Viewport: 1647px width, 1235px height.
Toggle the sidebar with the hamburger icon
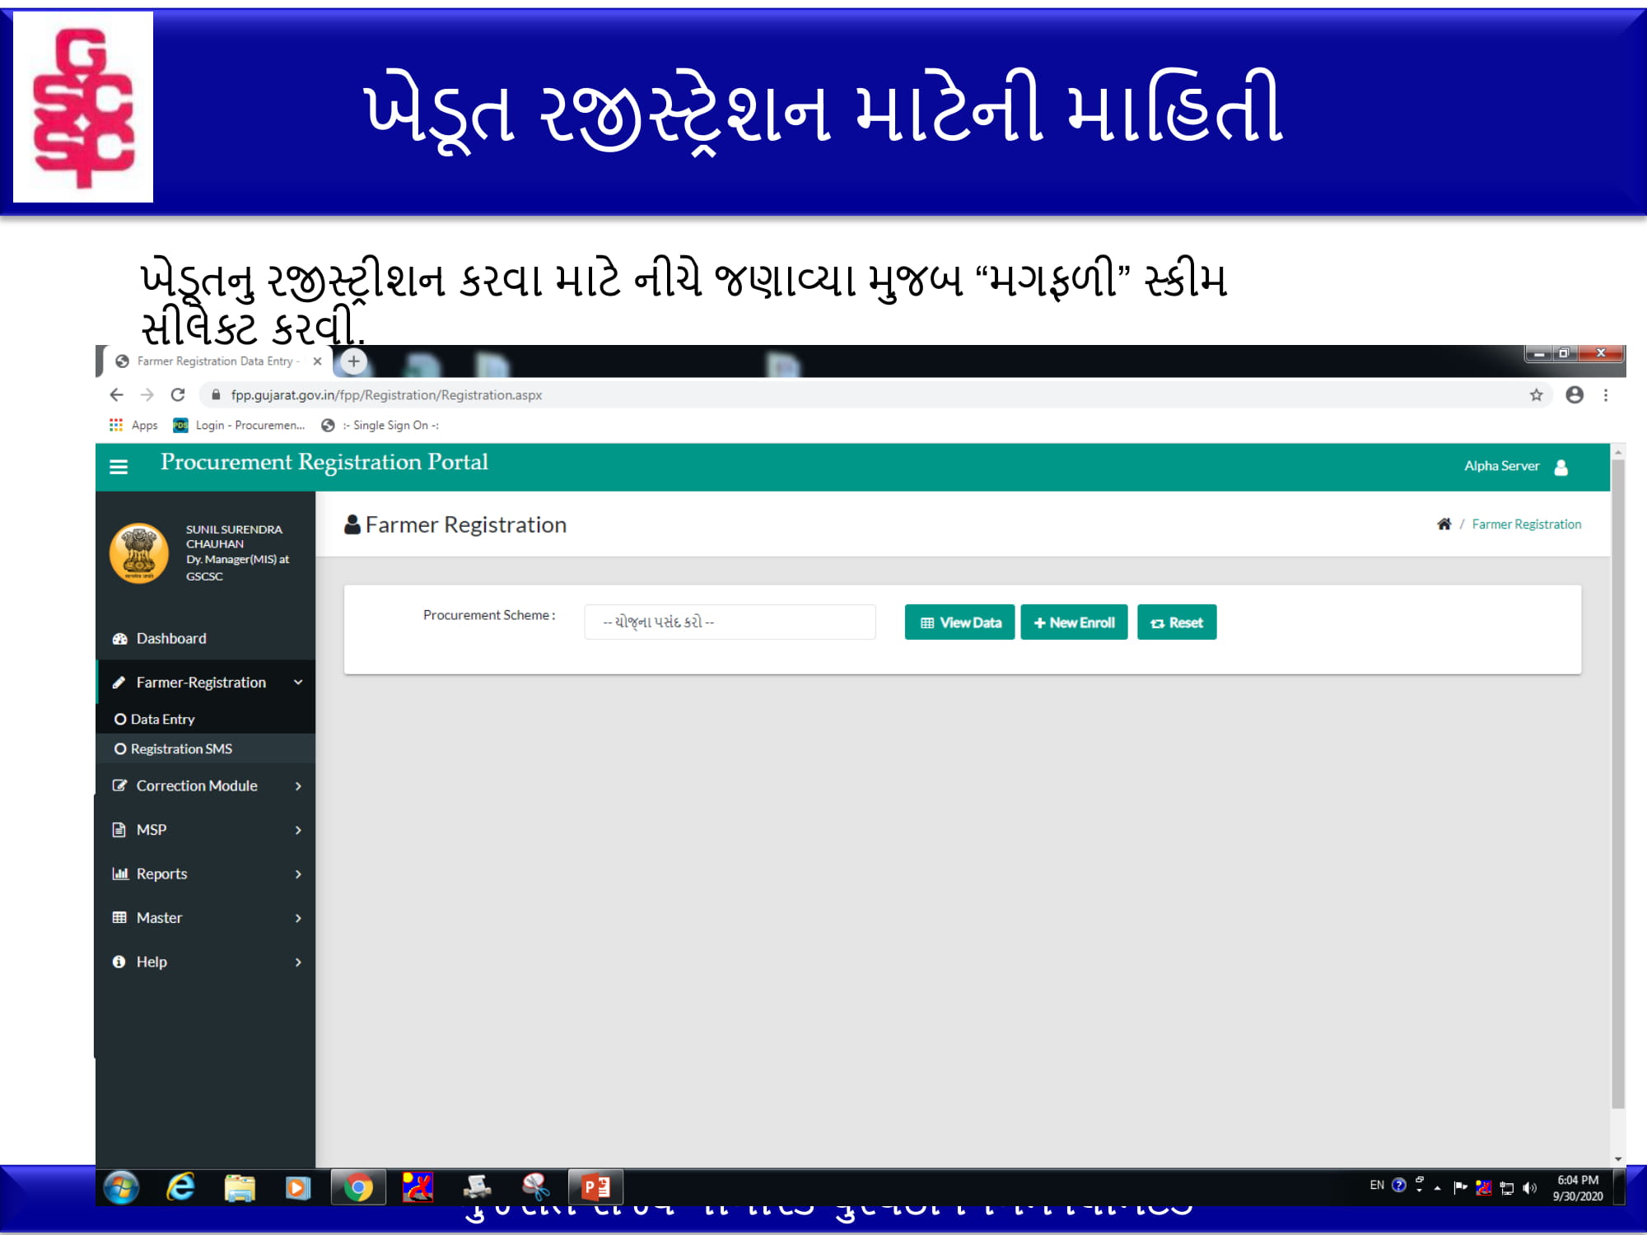120,466
